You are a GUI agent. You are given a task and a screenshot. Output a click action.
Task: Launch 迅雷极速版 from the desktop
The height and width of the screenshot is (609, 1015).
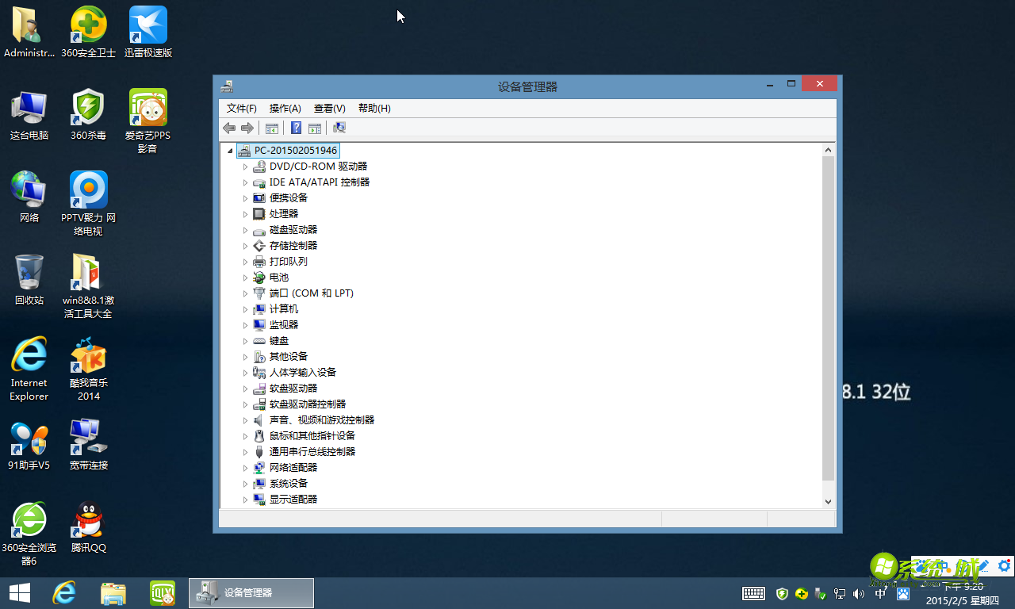click(147, 24)
